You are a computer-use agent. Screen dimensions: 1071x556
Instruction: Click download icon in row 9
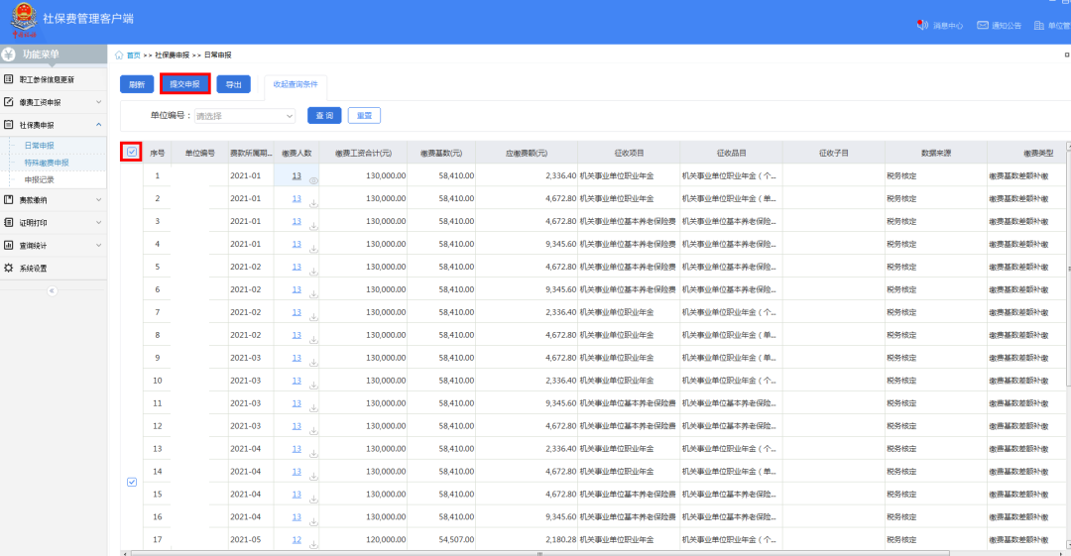click(313, 363)
